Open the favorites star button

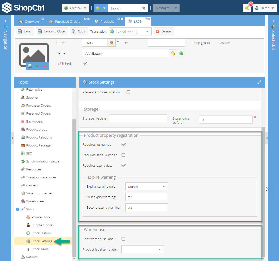(97, 8)
